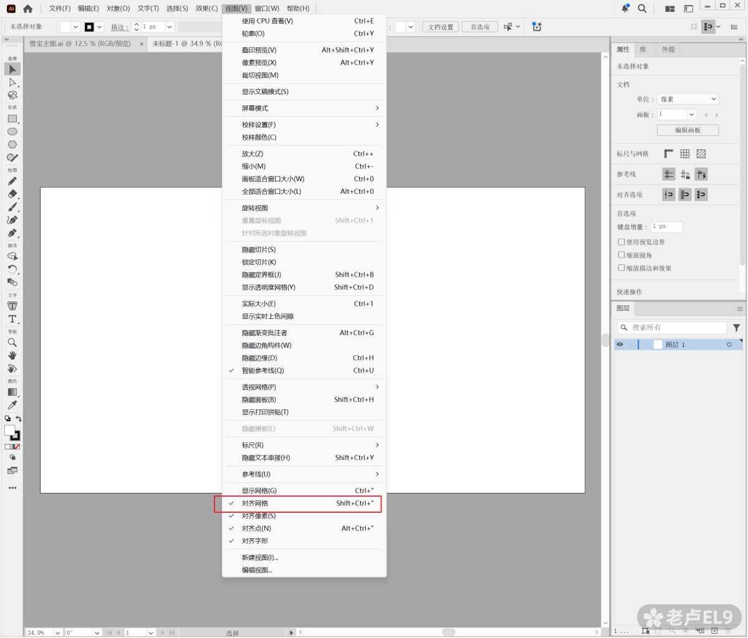Click the 编辑画板 button
Viewport: 748px width, 638px height.
tap(688, 130)
